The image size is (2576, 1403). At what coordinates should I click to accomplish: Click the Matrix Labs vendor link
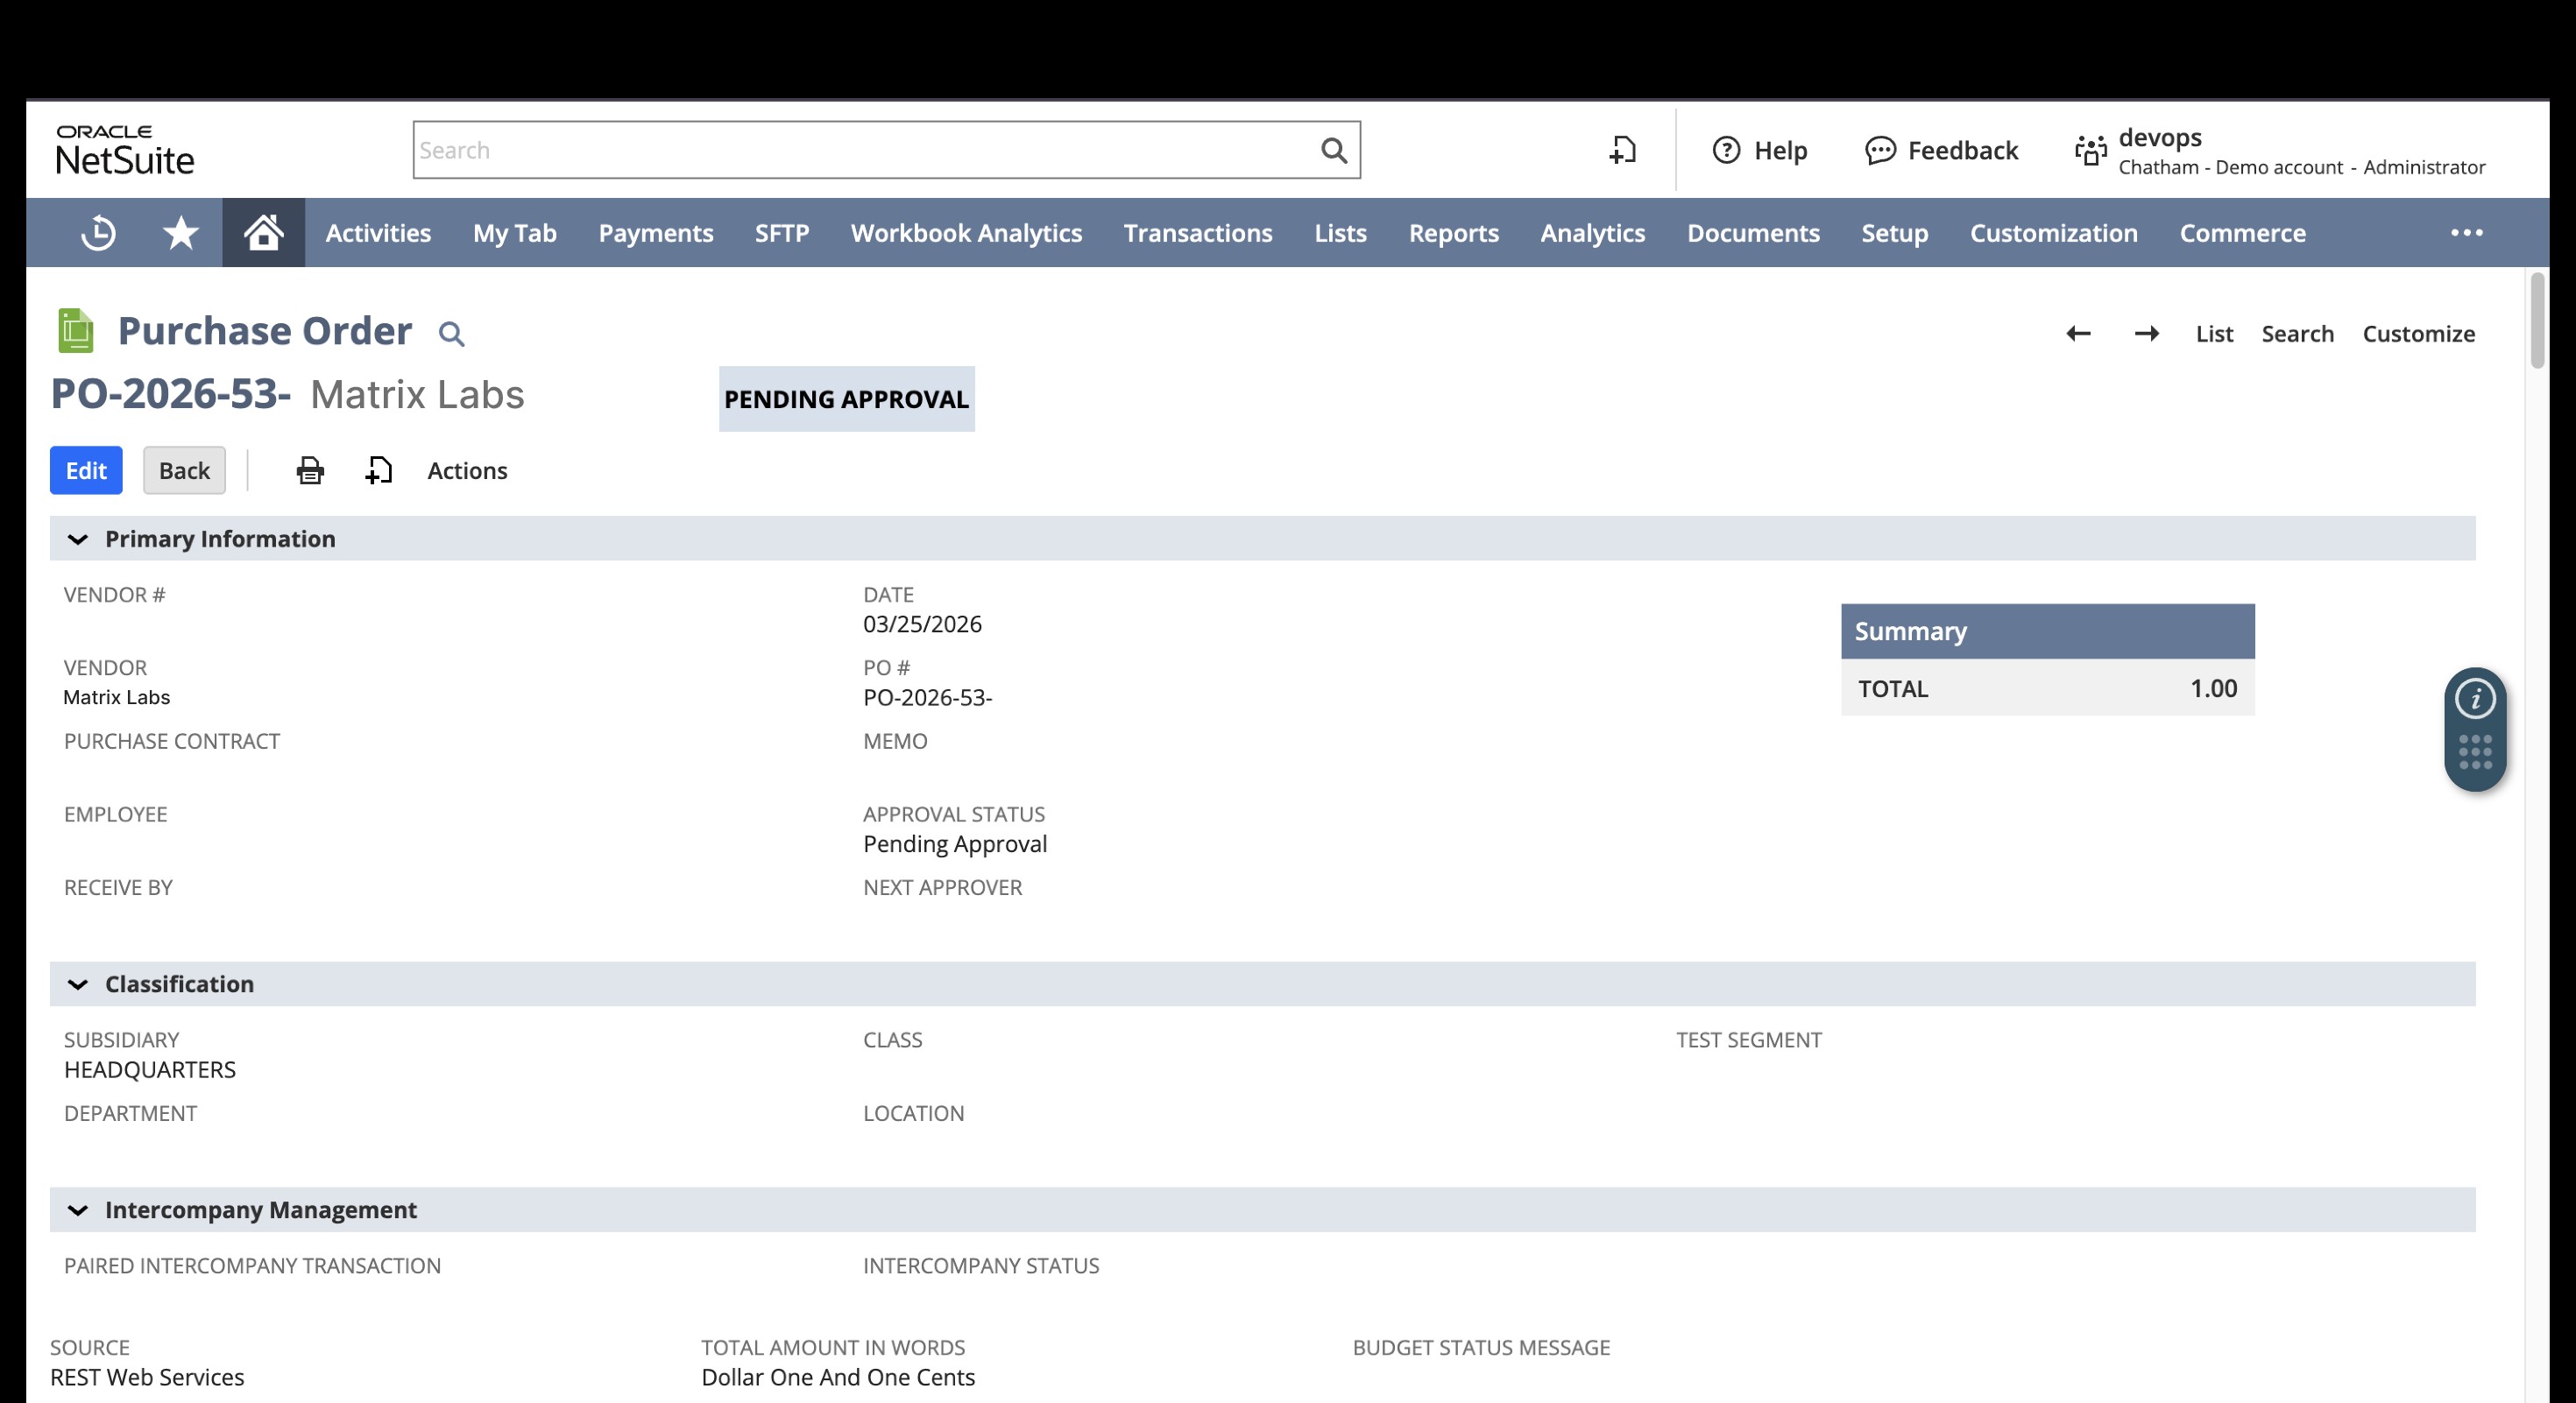(x=117, y=697)
